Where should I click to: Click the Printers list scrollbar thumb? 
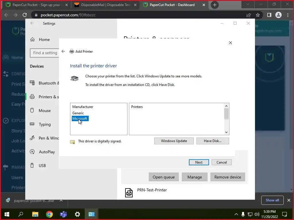coord(226,113)
